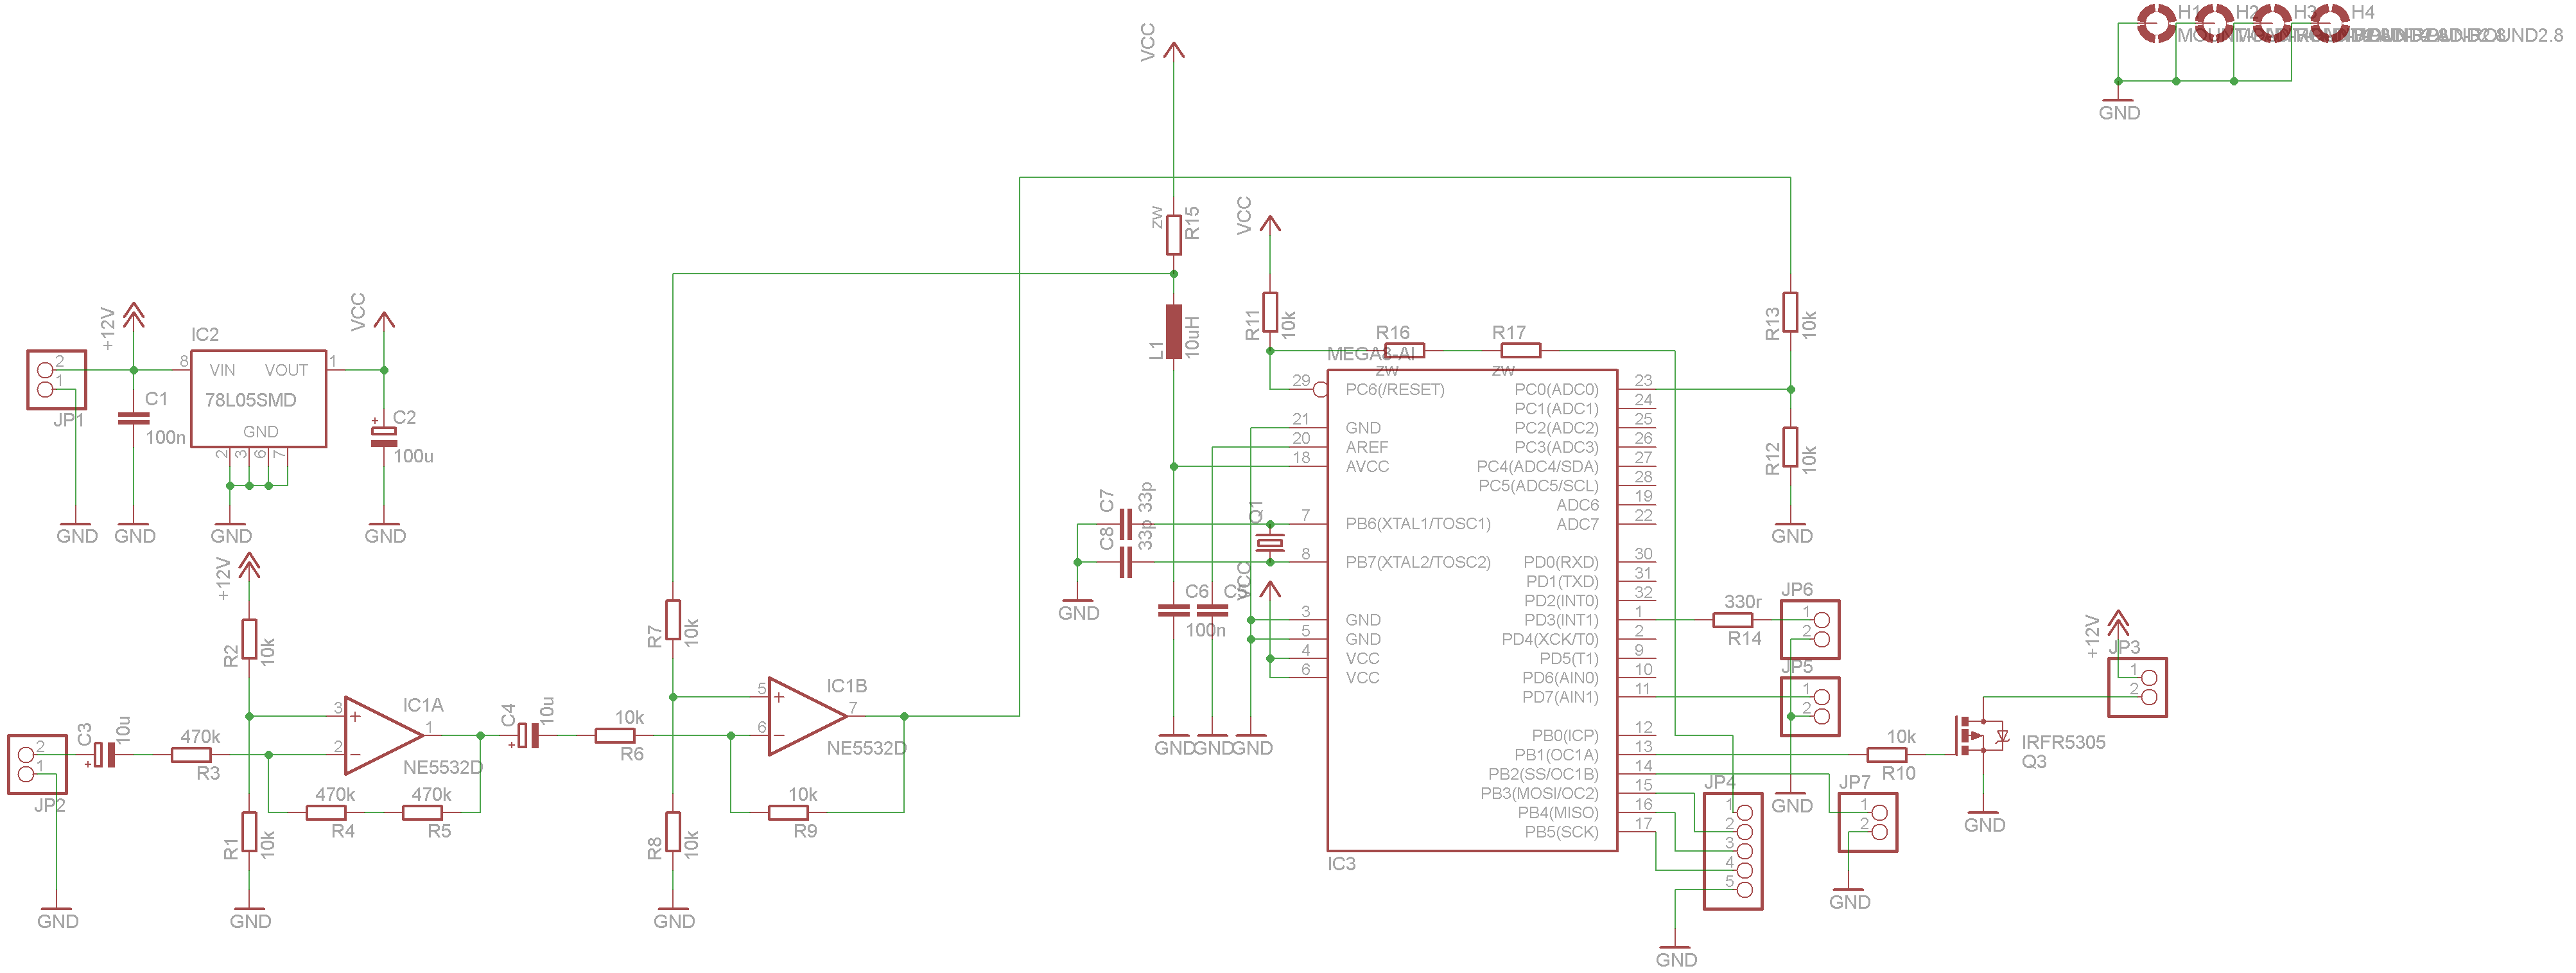Select the L1 10uH inductor symbol

pos(1173,331)
